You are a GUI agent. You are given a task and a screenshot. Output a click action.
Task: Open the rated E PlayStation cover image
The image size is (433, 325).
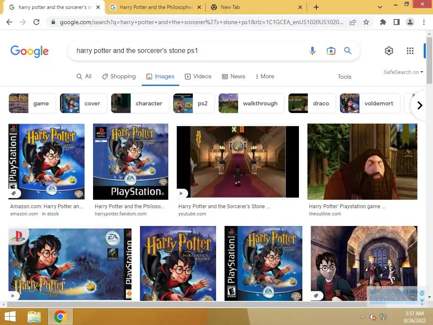click(263, 263)
